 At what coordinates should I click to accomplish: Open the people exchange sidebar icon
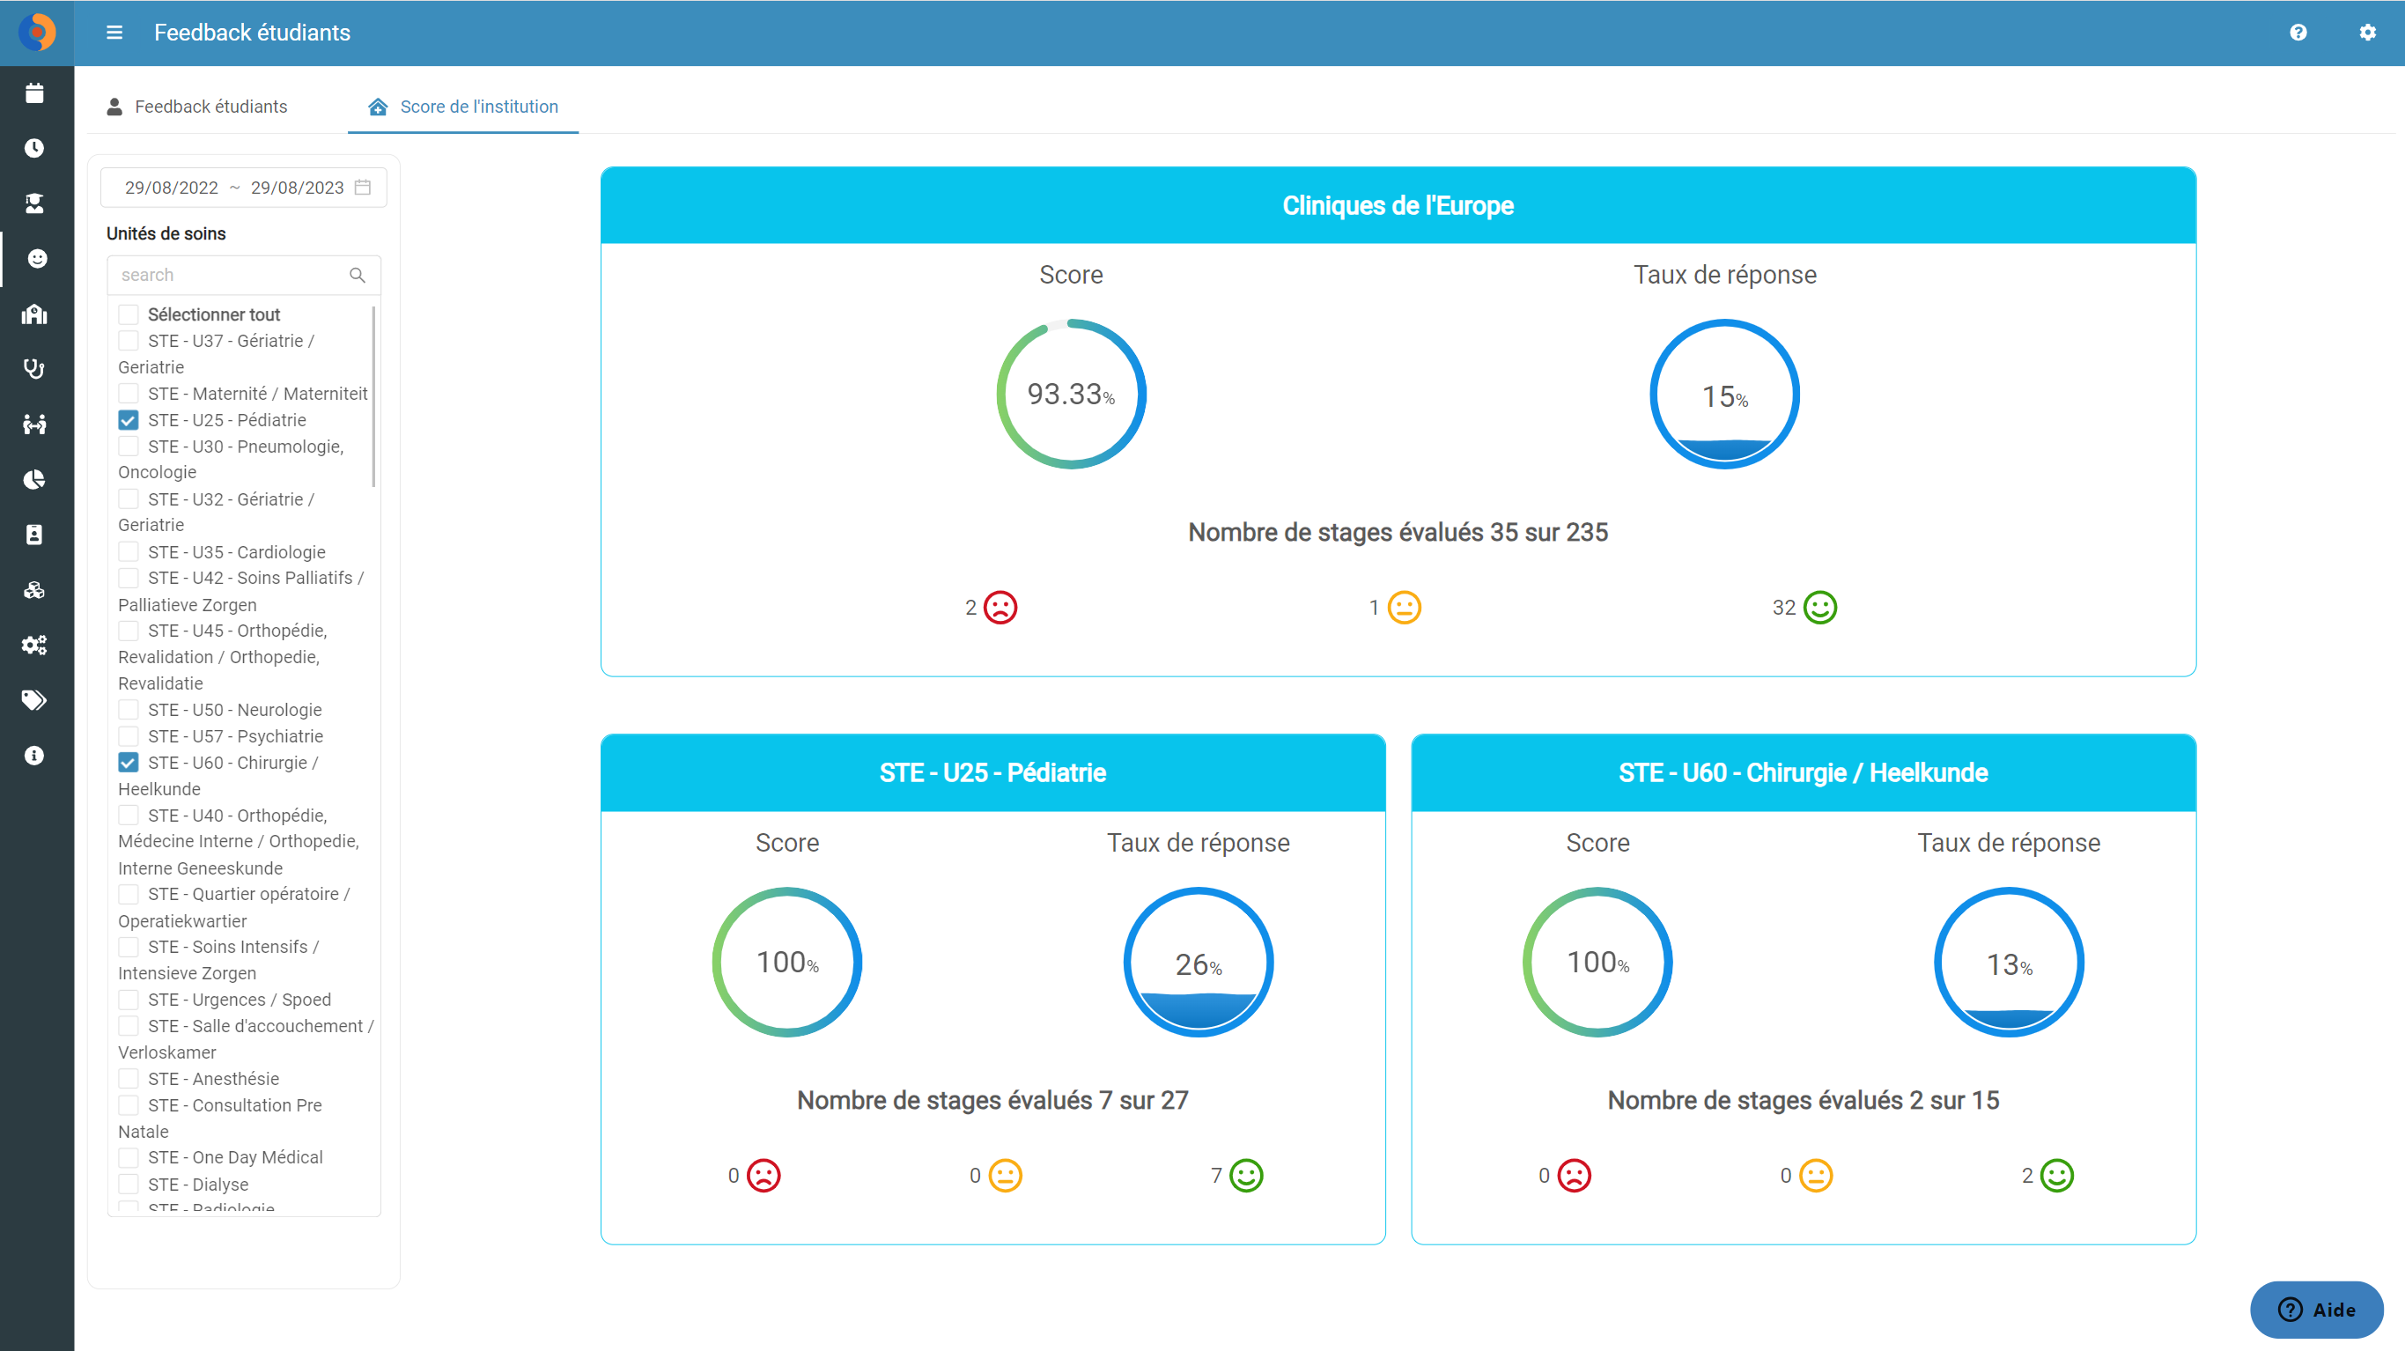point(34,424)
